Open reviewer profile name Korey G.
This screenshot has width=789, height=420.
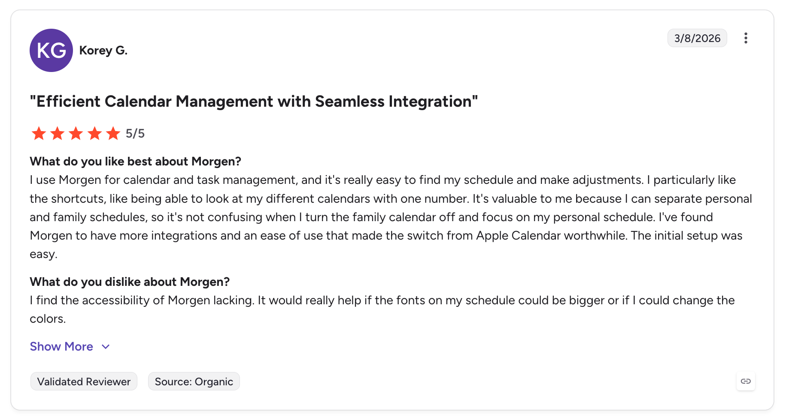(x=103, y=50)
